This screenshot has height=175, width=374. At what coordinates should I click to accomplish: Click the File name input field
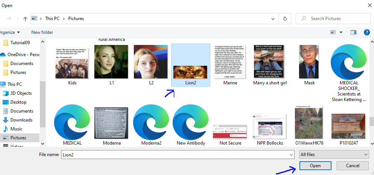point(175,155)
